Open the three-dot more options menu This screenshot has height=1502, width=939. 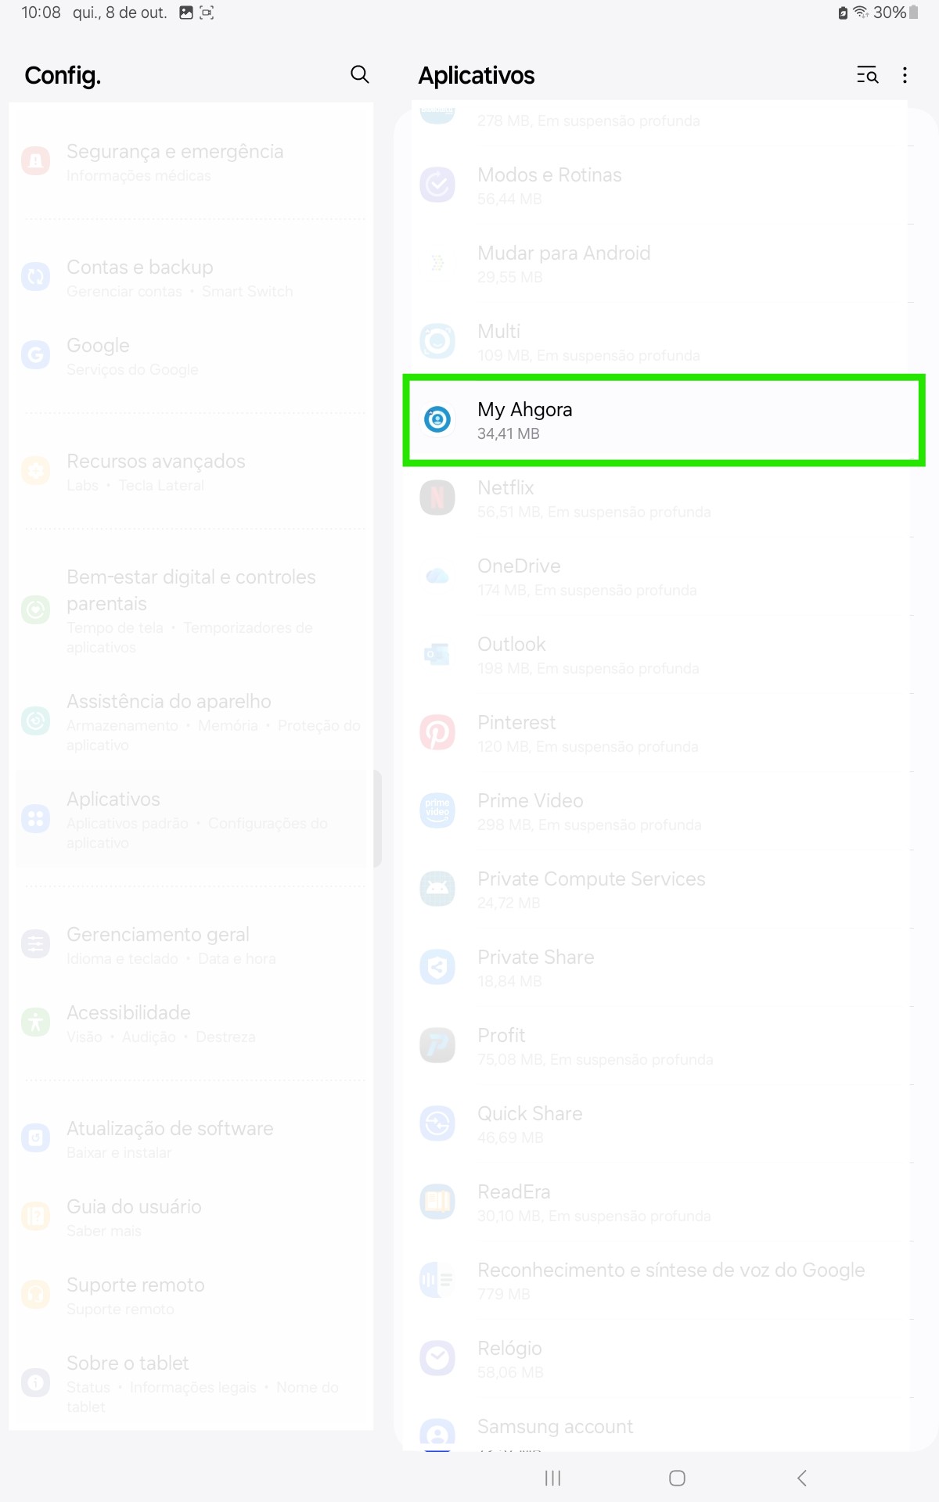click(x=905, y=75)
